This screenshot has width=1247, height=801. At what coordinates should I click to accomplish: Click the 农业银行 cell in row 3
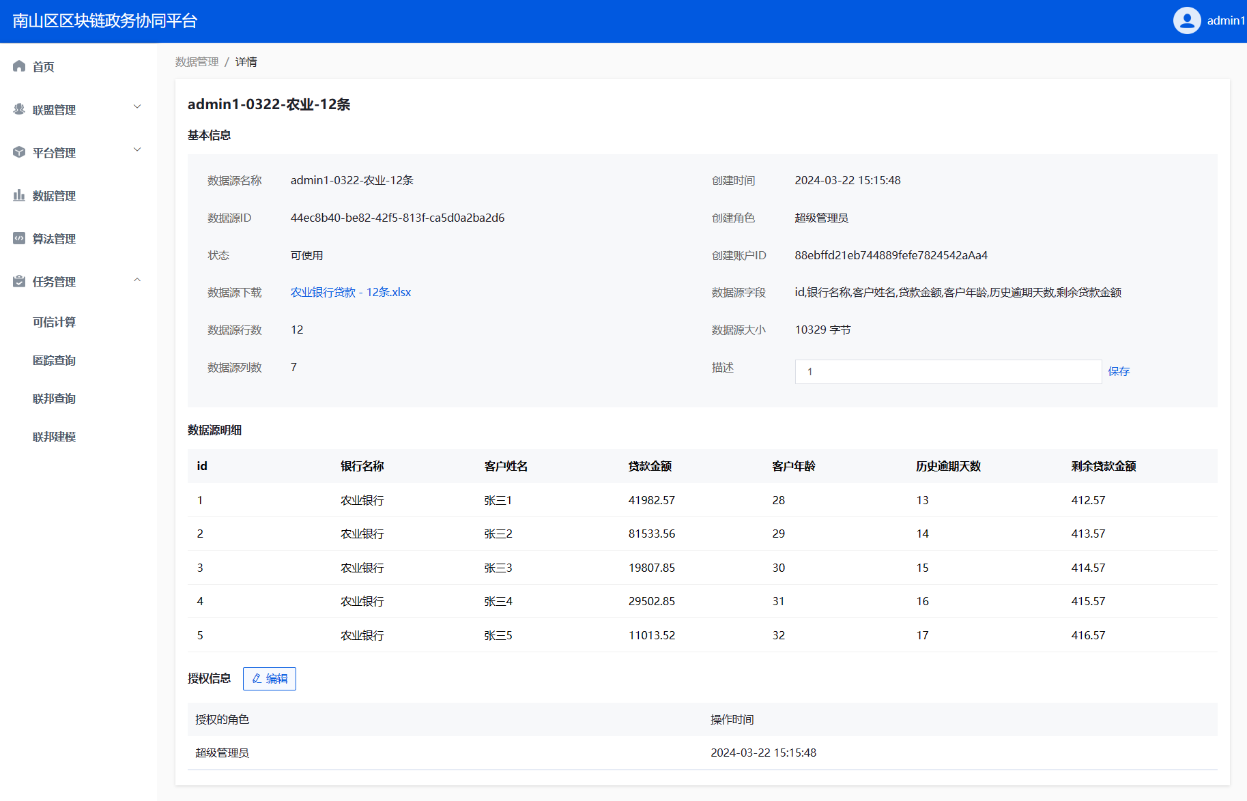[362, 568]
